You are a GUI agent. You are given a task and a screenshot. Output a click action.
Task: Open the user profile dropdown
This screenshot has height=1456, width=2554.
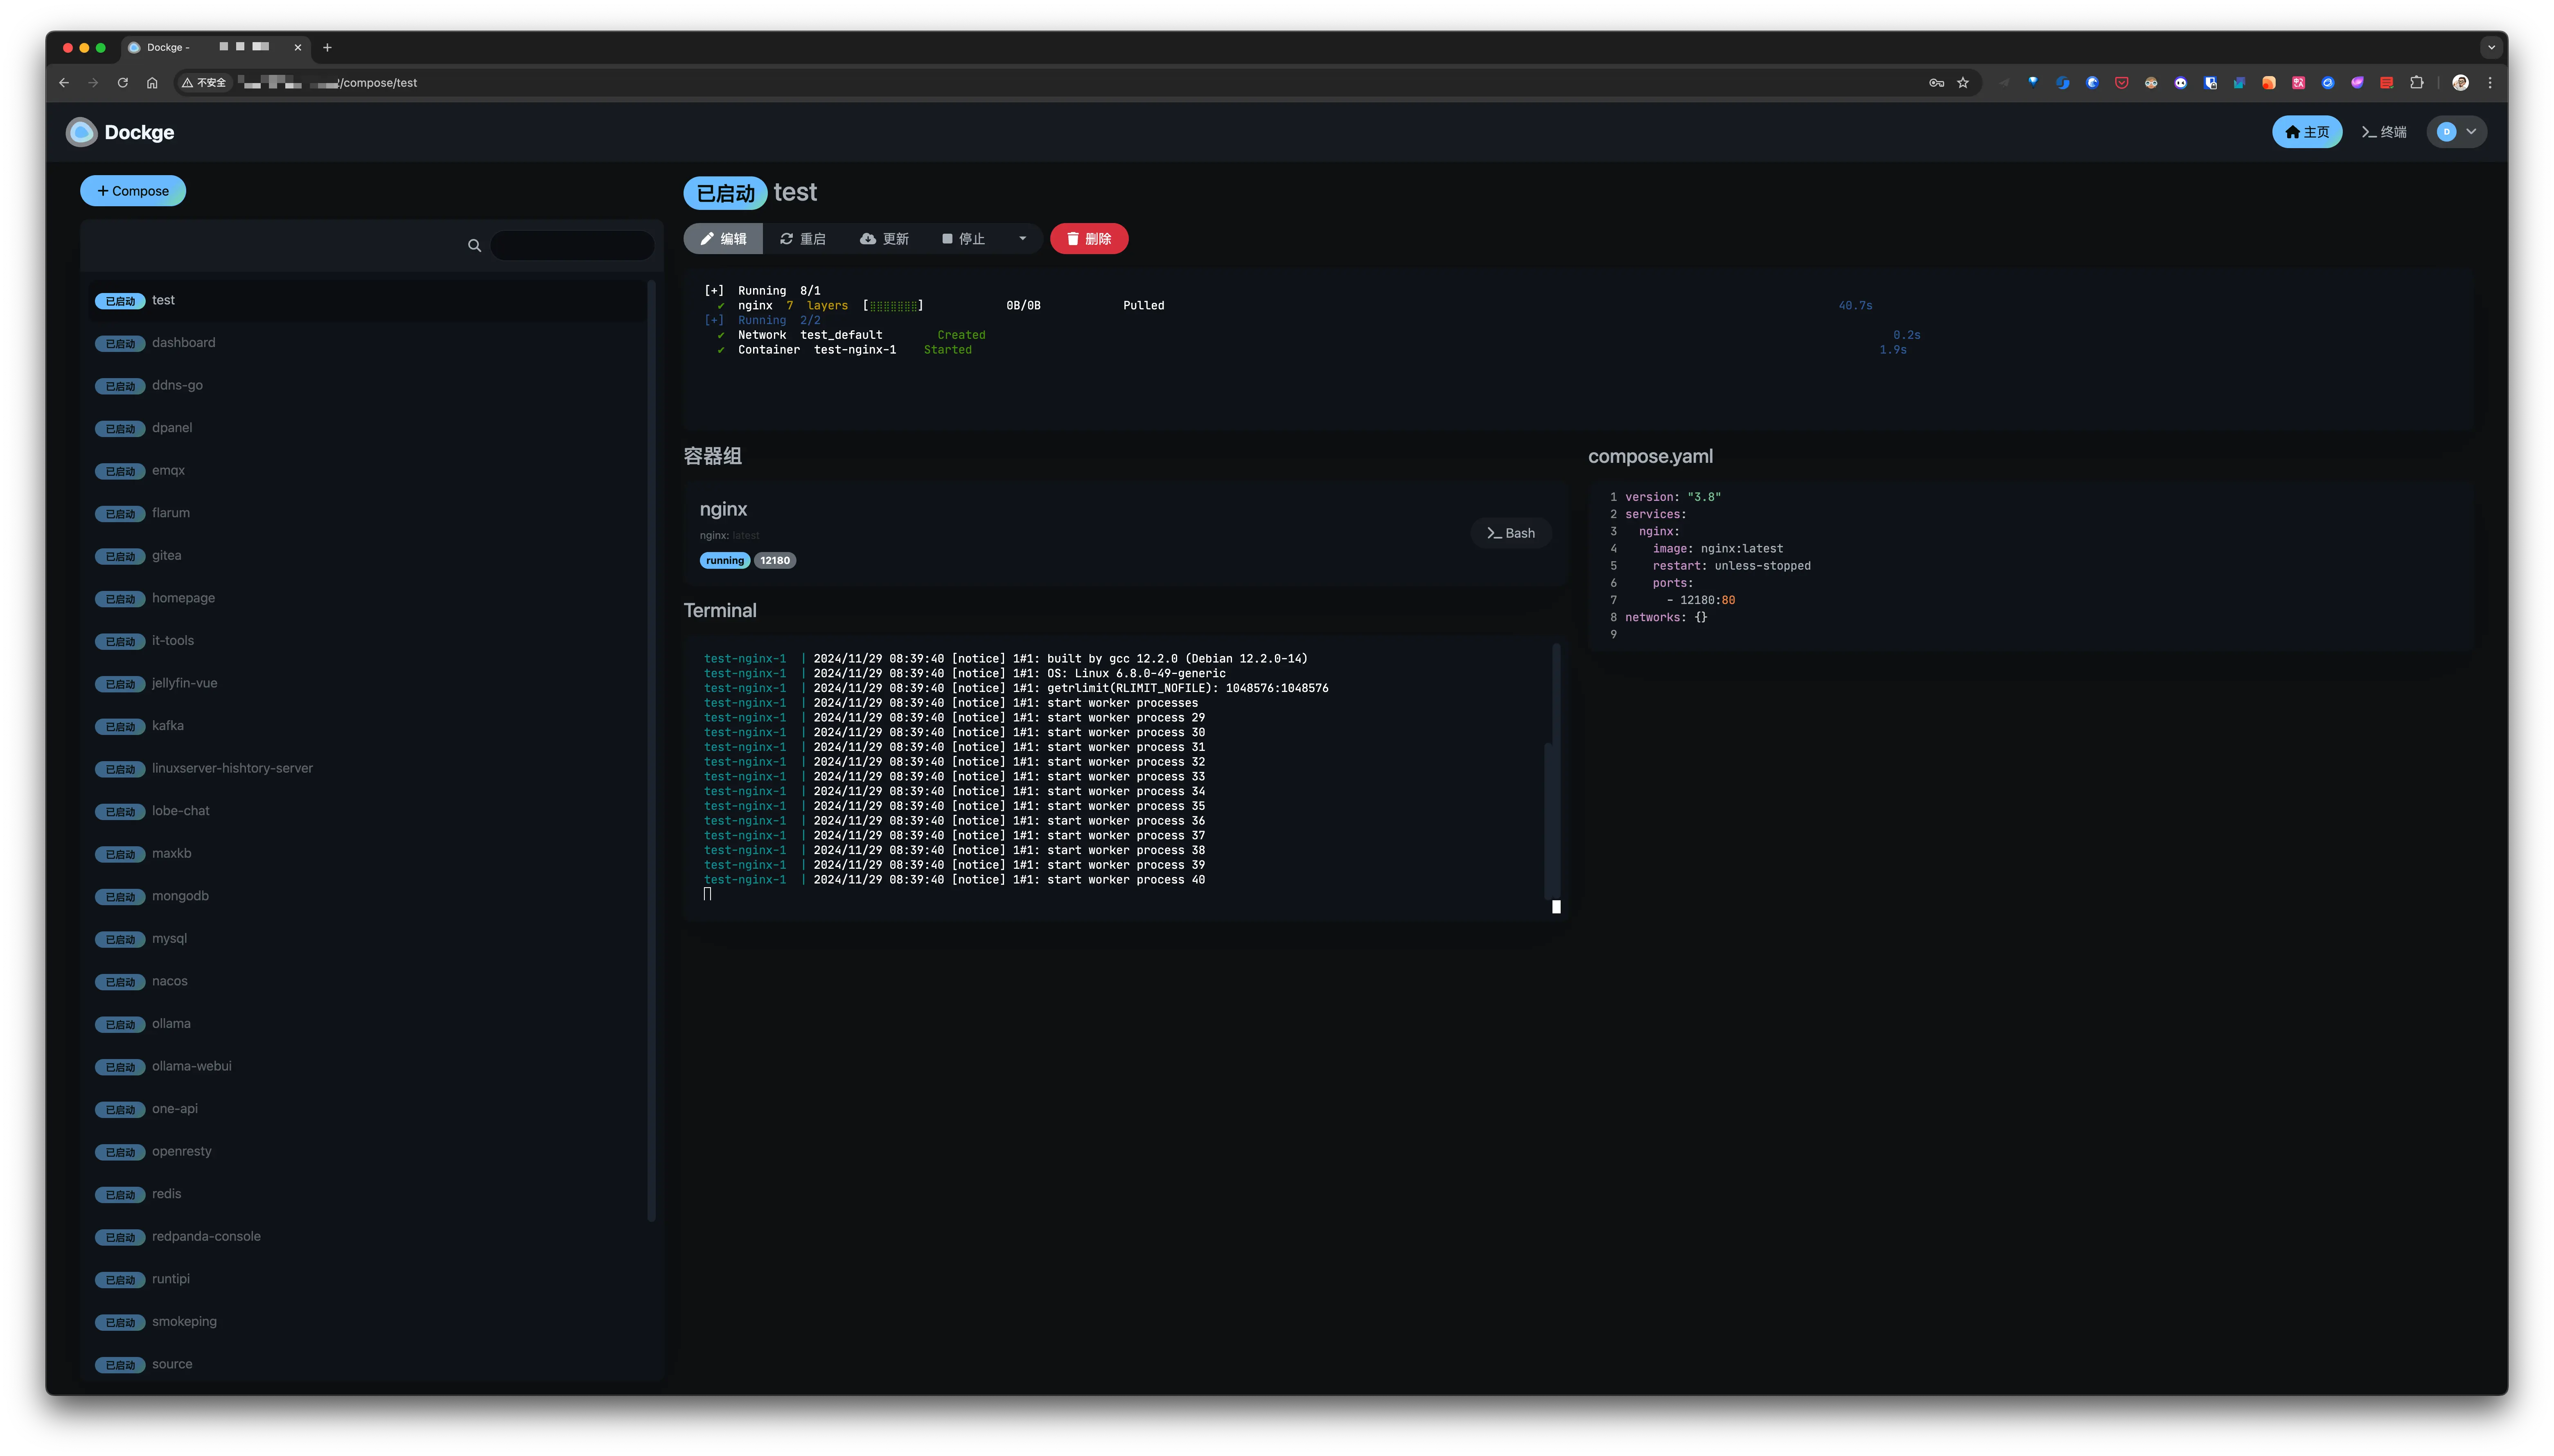click(2456, 132)
